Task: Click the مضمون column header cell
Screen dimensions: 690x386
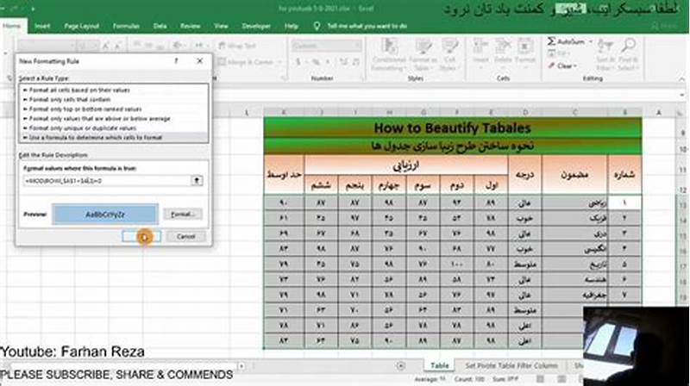Action: pos(574,175)
